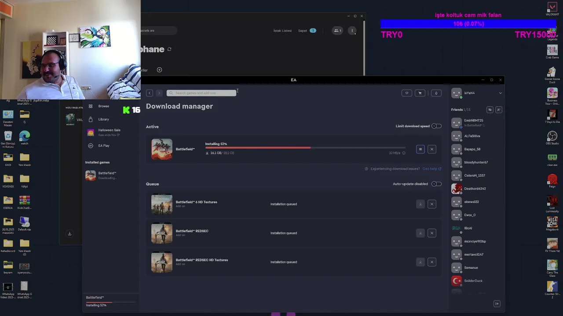
Task: Open Business Tour desktop shortcut
Action: (x=552, y=96)
